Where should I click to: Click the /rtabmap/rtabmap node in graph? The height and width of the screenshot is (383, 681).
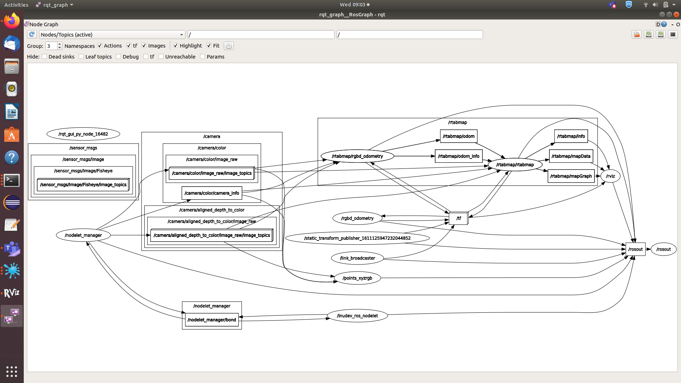(x=515, y=165)
